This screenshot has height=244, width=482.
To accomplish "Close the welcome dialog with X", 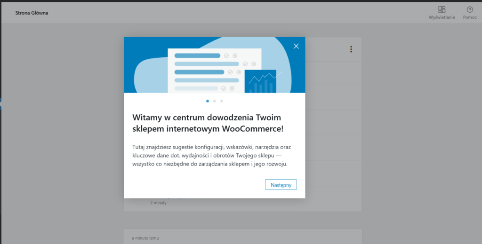I will [296, 46].
